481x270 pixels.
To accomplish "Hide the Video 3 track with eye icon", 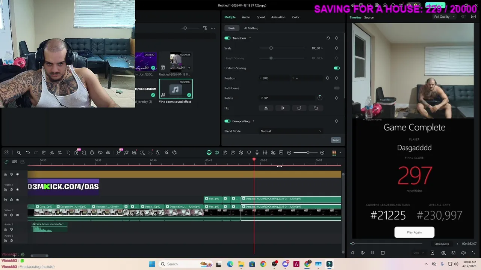I will [17, 189].
